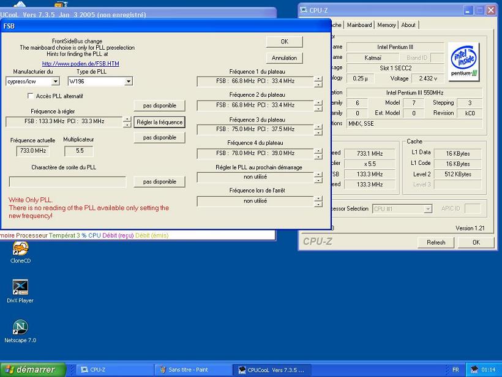The image size is (502, 377).
Task: Decrease the Fréquence à régler value
Action: pos(127,124)
